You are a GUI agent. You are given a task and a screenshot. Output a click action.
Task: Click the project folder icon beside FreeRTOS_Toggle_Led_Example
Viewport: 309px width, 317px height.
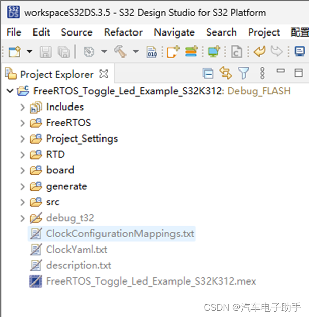point(23,91)
